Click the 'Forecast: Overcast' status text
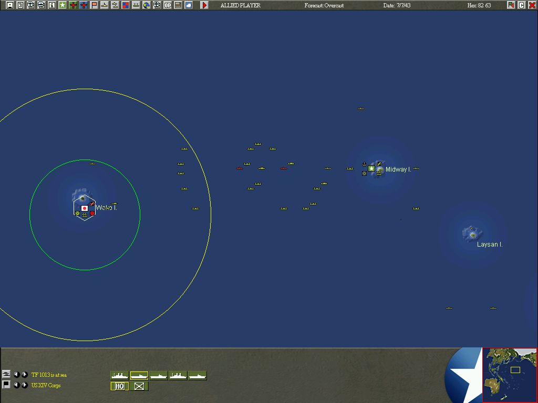 [x=324, y=5]
